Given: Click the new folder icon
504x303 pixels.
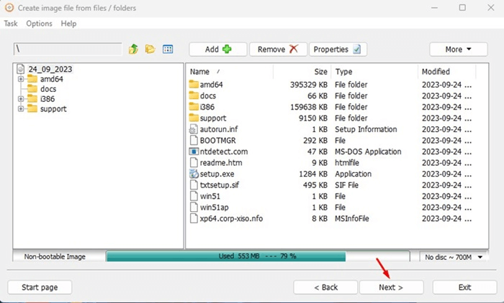Looking at the screenshot, I should point(150,50).
